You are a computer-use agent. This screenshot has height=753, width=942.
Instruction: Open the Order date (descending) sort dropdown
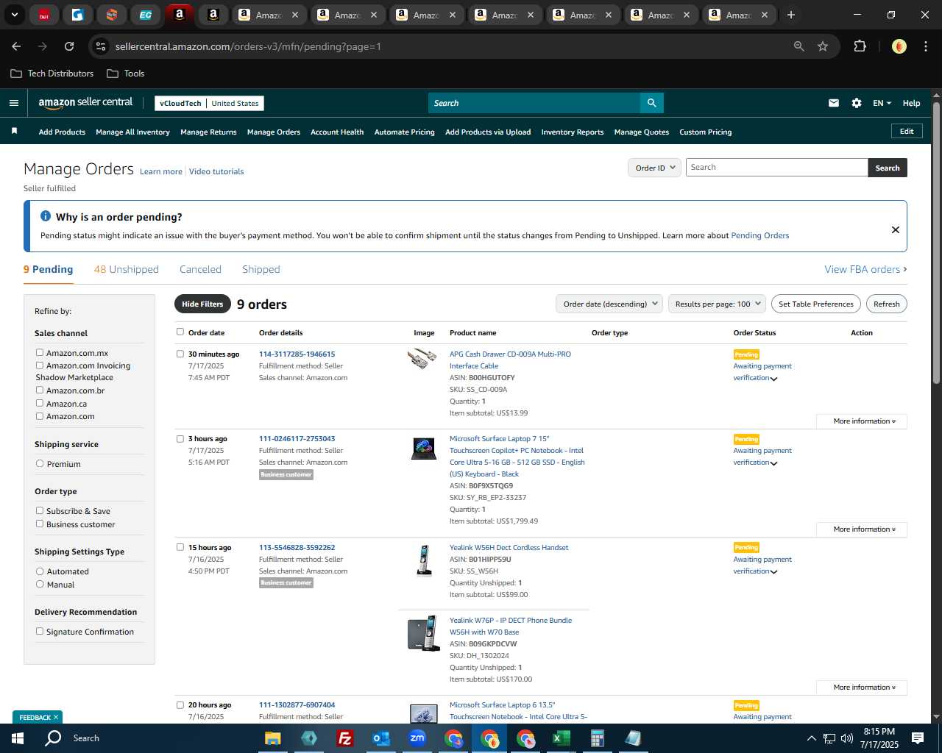coord(609,304)
